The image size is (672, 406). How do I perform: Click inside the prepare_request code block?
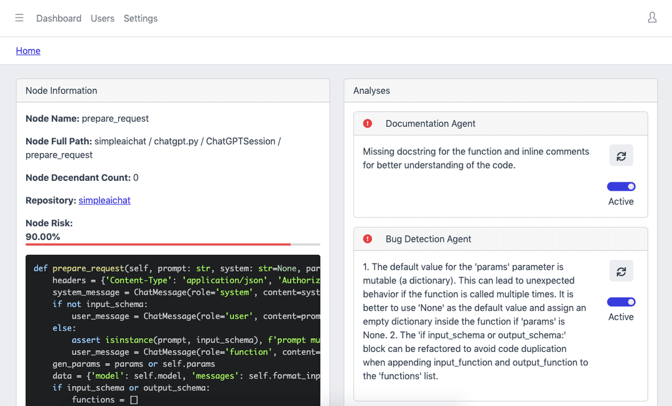(x=173, y=330)
